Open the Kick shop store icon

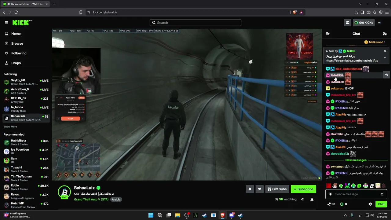pyautogui.click(x=348, y=23)
